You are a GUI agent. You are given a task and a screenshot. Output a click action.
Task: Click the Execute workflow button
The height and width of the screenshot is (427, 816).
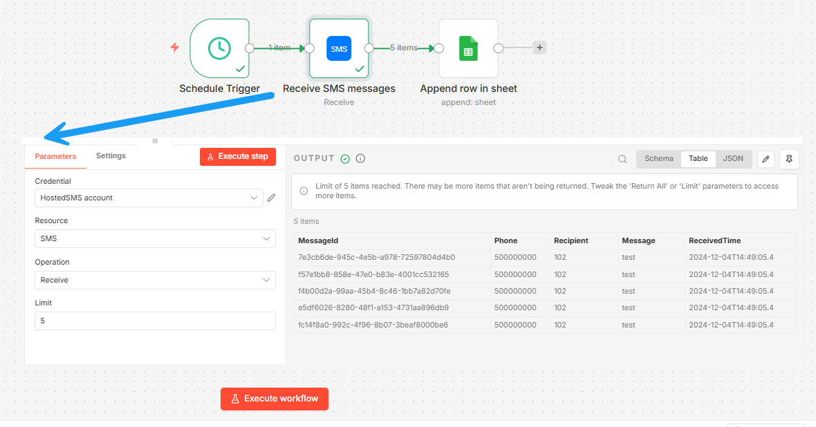tap(275, 399)
